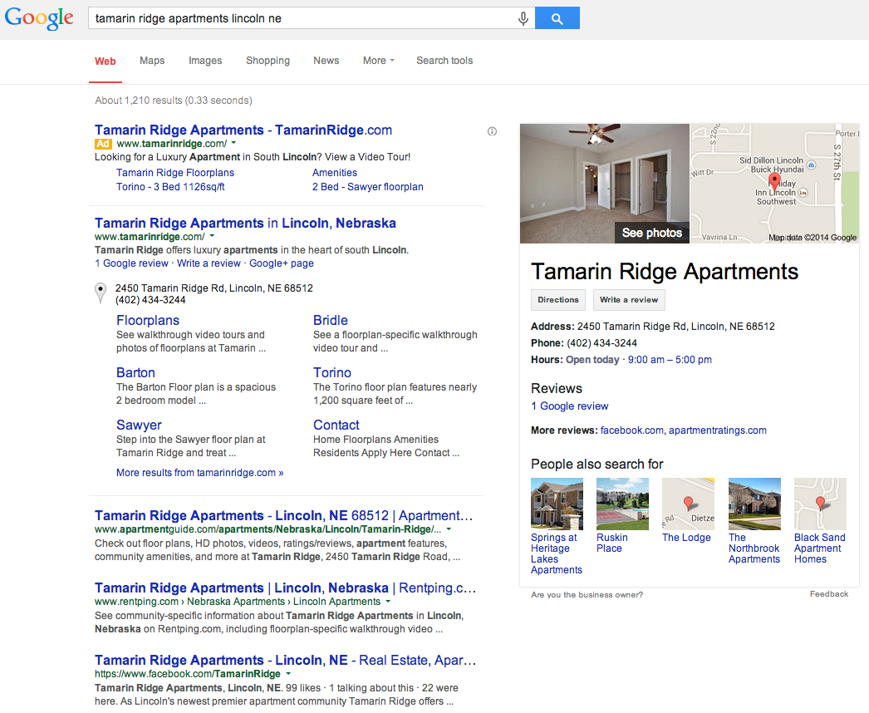Open dropdown arrow beside ad URL tamarinridge.com
Image resolution: width=869 pixels, height=713 pixels.
point(233,143)
